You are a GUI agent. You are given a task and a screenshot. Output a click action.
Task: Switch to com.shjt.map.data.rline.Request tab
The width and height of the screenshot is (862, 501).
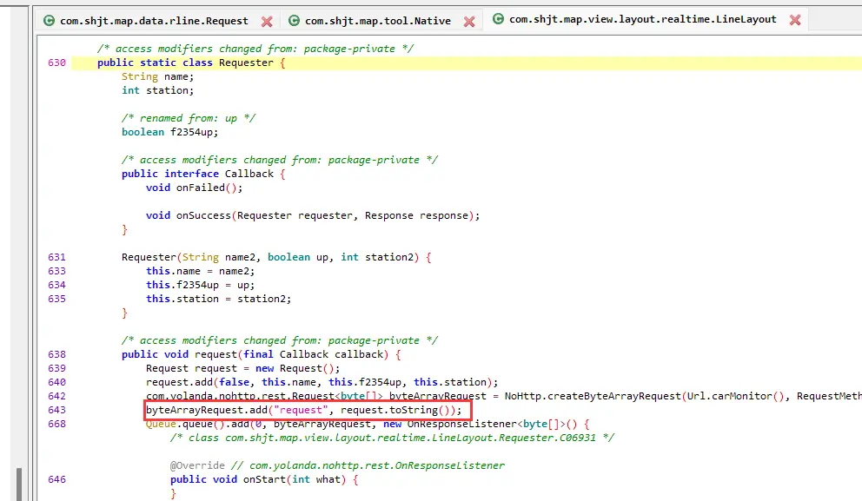tap(154, 21)
